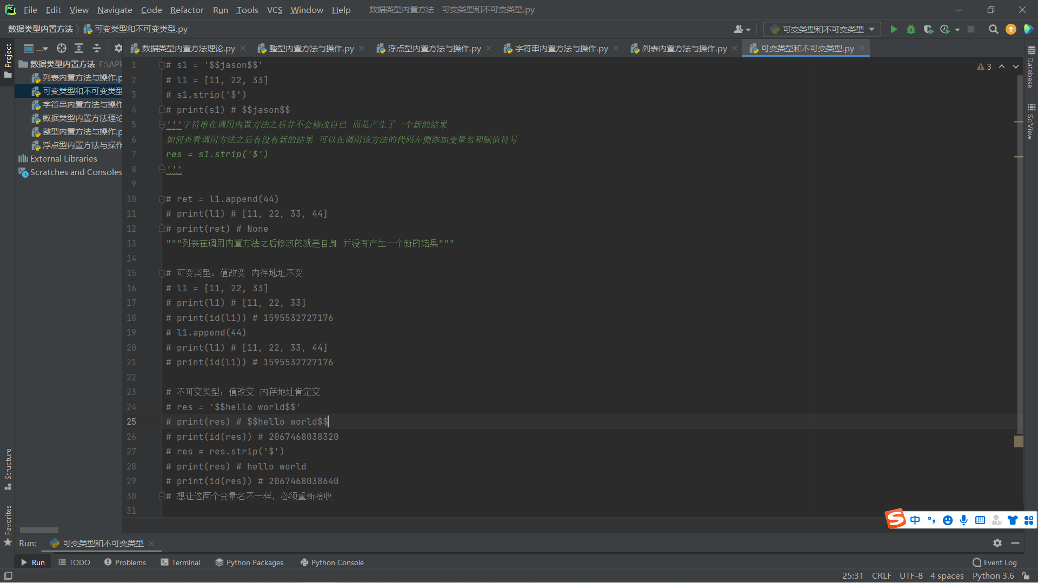Open the Structure tool window
This screenshot has height=583, width=1038.
click(x=8, y=469)
